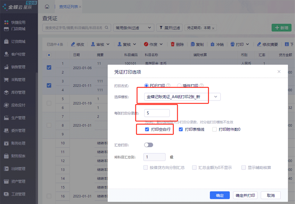
Task: Uncheck the row 2023-01-11 checkbox
Action: [49, 85]
